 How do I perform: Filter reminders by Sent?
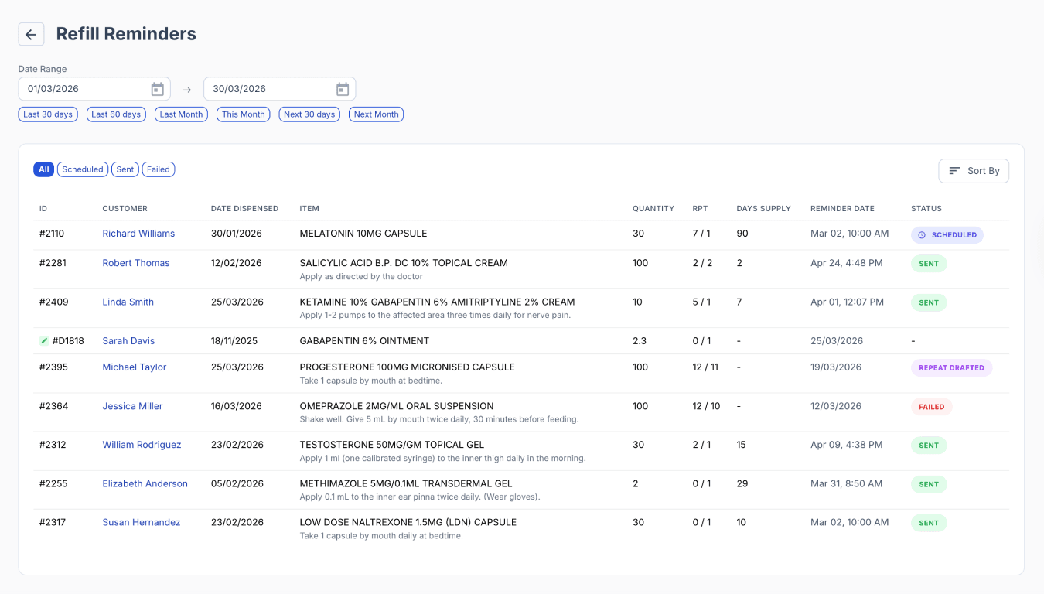[125, 169]
